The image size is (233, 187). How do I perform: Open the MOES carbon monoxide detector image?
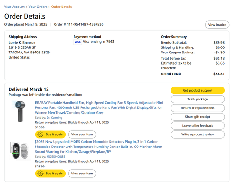point(20,150)
